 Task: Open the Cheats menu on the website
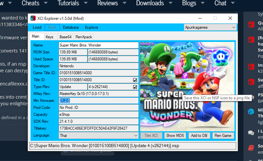pos(30,3)
